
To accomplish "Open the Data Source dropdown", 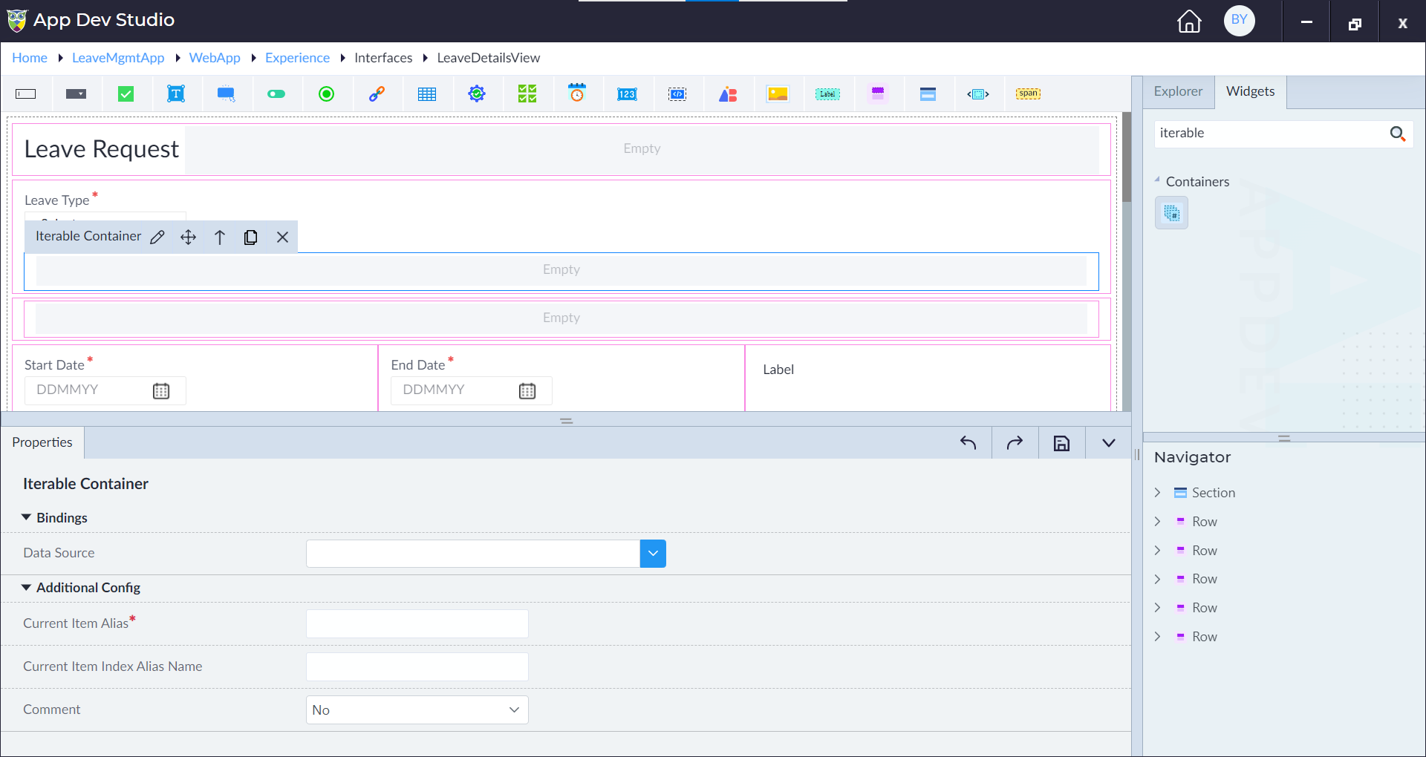I will point(653,554).
